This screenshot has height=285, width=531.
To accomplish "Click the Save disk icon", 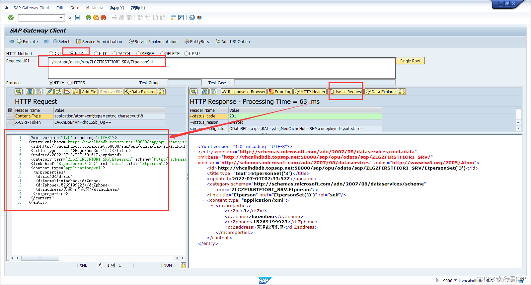I will (x=77, y=18).
